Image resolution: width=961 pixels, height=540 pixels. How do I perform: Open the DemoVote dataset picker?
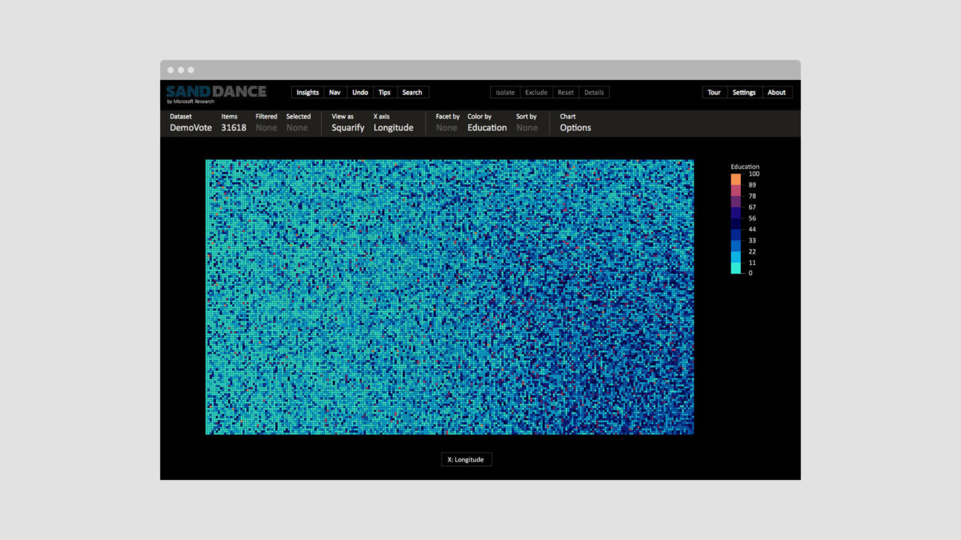coord(191,127)
